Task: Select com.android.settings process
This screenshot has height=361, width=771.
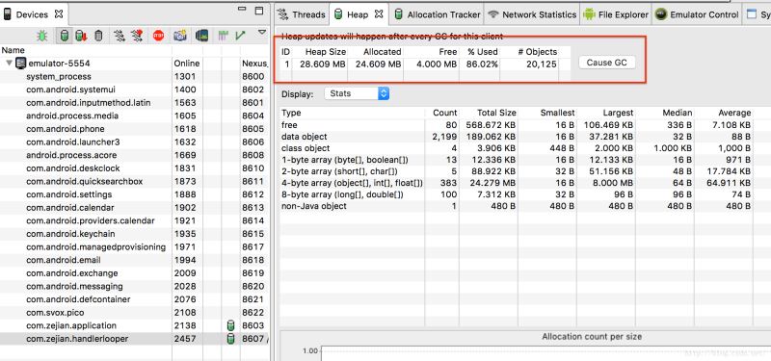Action: coord(135,194)
